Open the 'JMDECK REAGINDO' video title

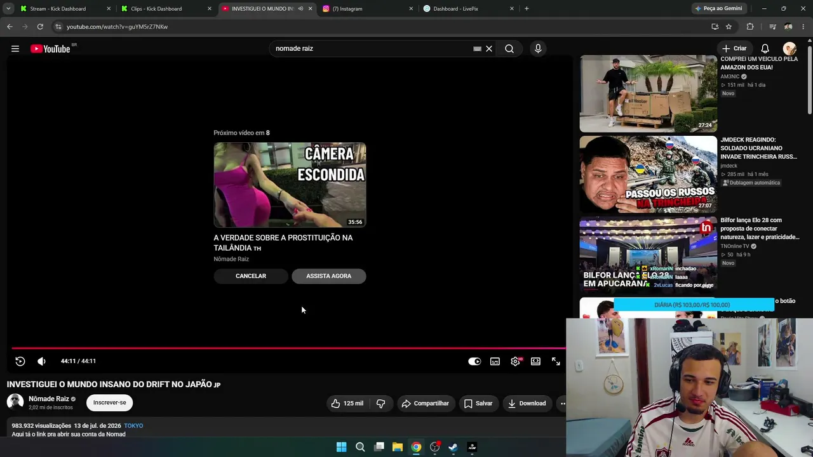click(x=759, y=148)
